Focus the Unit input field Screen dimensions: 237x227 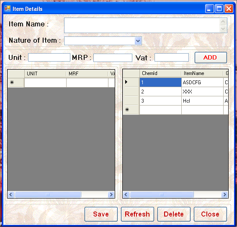click(49, 57)
